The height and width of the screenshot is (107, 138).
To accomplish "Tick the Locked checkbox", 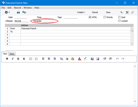I will tap(119, 21).
